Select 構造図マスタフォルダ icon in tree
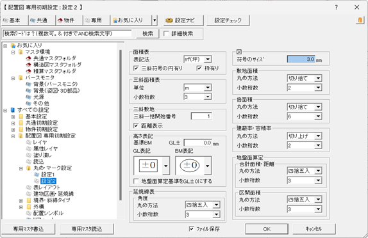 point(29,65)
